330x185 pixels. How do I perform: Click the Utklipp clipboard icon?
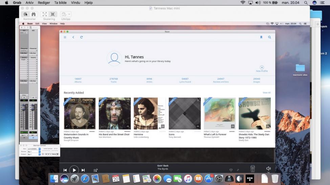click(x=64, y=14)
